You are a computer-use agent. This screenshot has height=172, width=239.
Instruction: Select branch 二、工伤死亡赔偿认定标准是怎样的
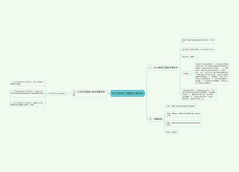[x=89, y=93]
